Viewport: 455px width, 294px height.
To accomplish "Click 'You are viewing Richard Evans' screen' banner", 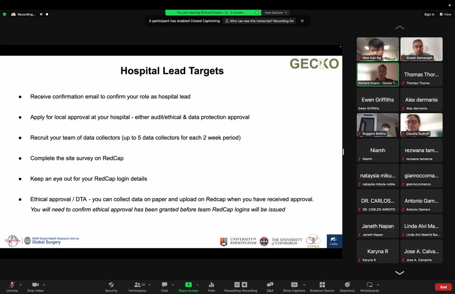I will (213, 13).
